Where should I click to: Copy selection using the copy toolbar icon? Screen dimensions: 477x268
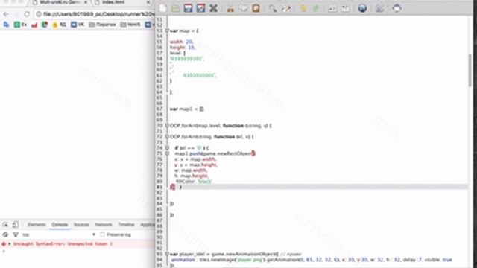click(x=243, y=8)
